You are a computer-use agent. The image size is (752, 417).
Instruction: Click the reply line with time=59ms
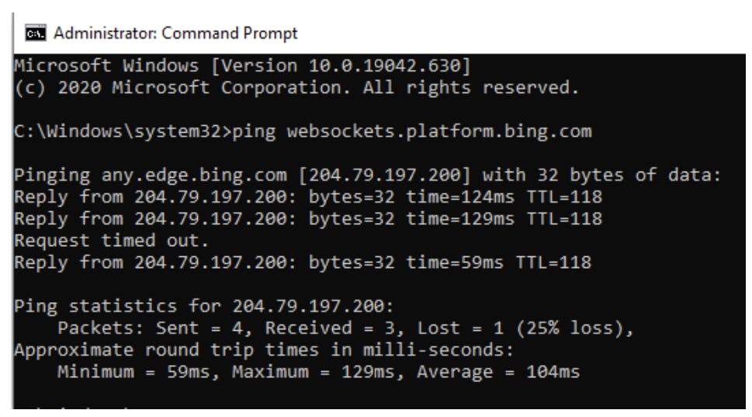click(303, 262)
